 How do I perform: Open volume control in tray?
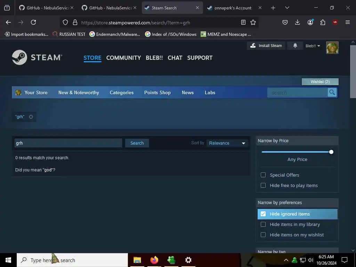tap(311, 260)
